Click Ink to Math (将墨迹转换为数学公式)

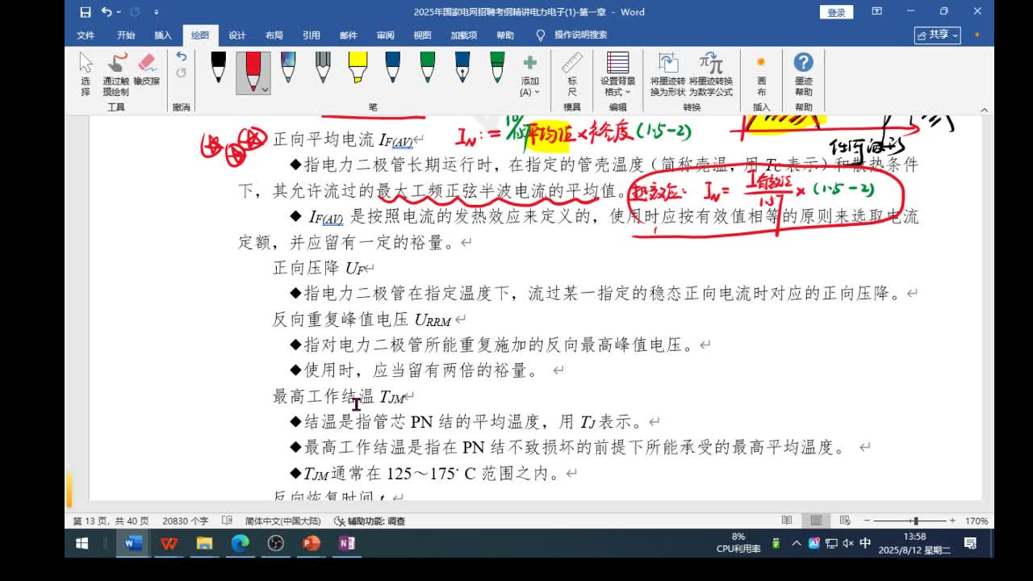(x=711, y=74)
